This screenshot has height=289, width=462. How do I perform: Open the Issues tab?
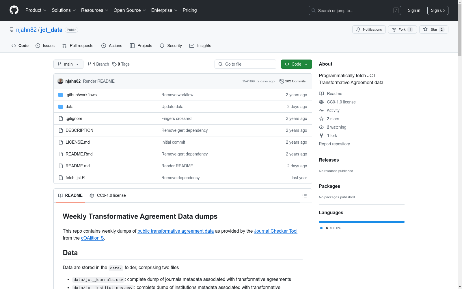pyautogui.click(x=45, y=46)
